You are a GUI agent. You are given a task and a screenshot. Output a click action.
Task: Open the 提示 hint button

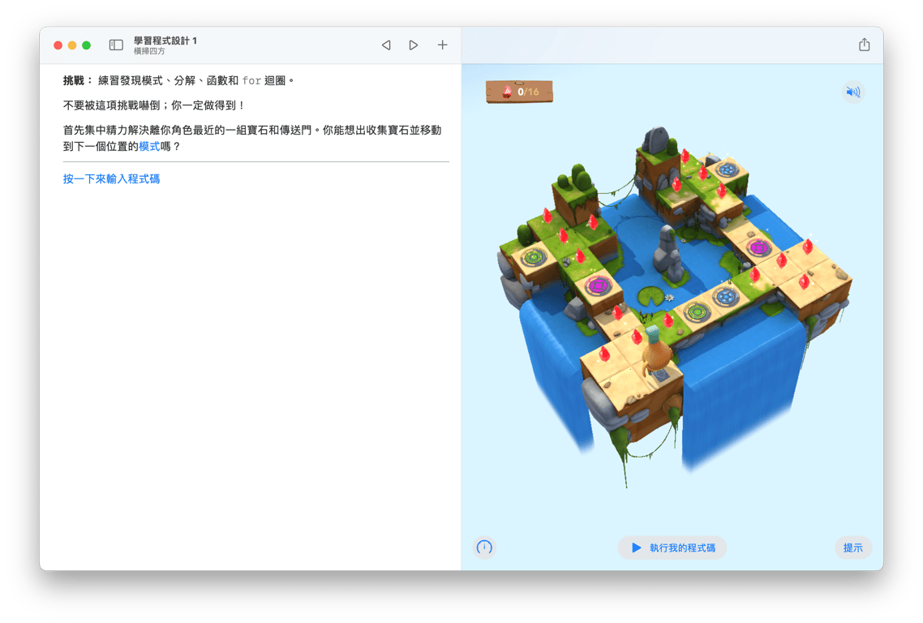(852, 548)
